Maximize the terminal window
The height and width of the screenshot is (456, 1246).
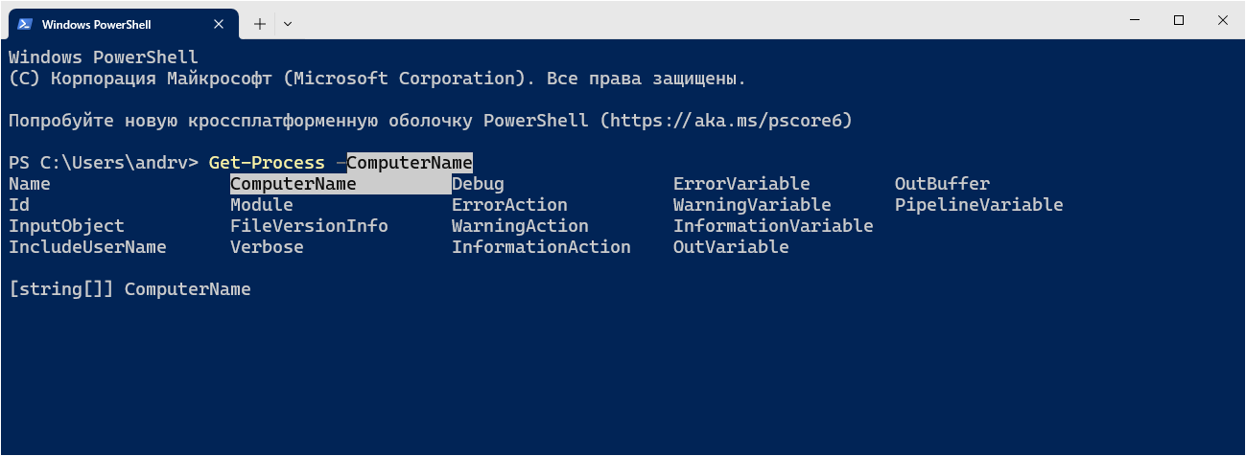[1179, 20]
